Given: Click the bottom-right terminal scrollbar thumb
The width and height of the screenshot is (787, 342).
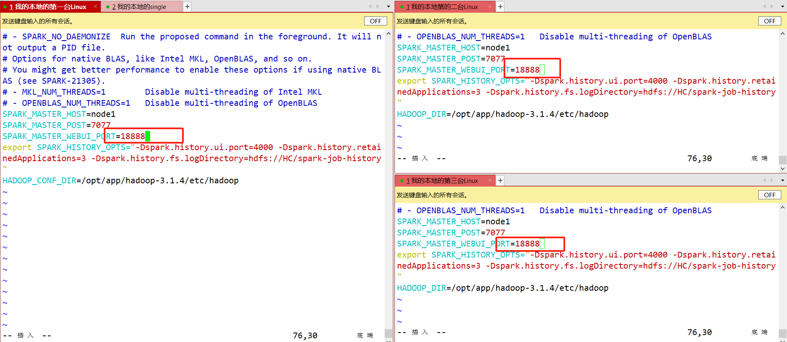Looking at the screenshot, I should (x=783, y=334).
